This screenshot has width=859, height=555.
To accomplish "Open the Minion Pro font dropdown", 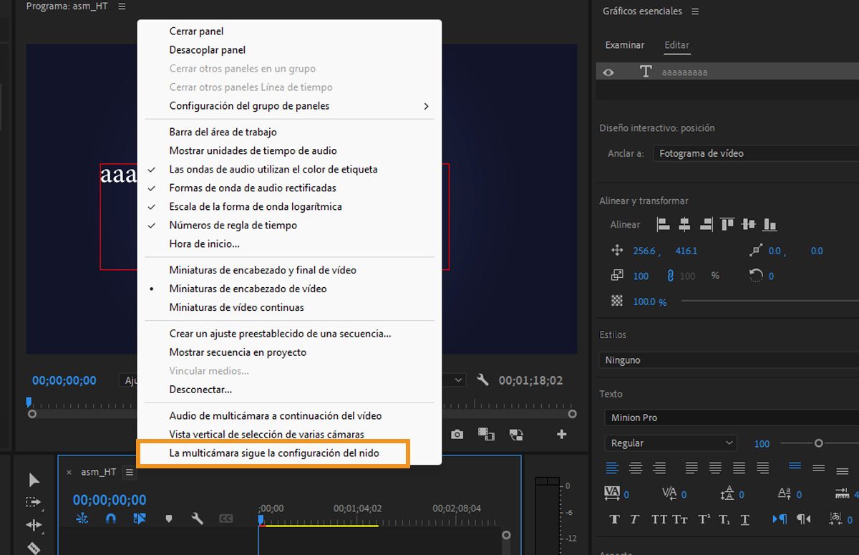I will click(x=730, y=418).
